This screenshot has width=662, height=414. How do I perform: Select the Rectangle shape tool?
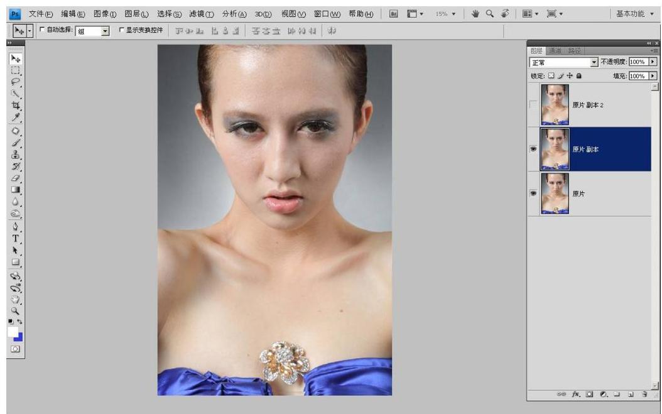coord(16,263)
